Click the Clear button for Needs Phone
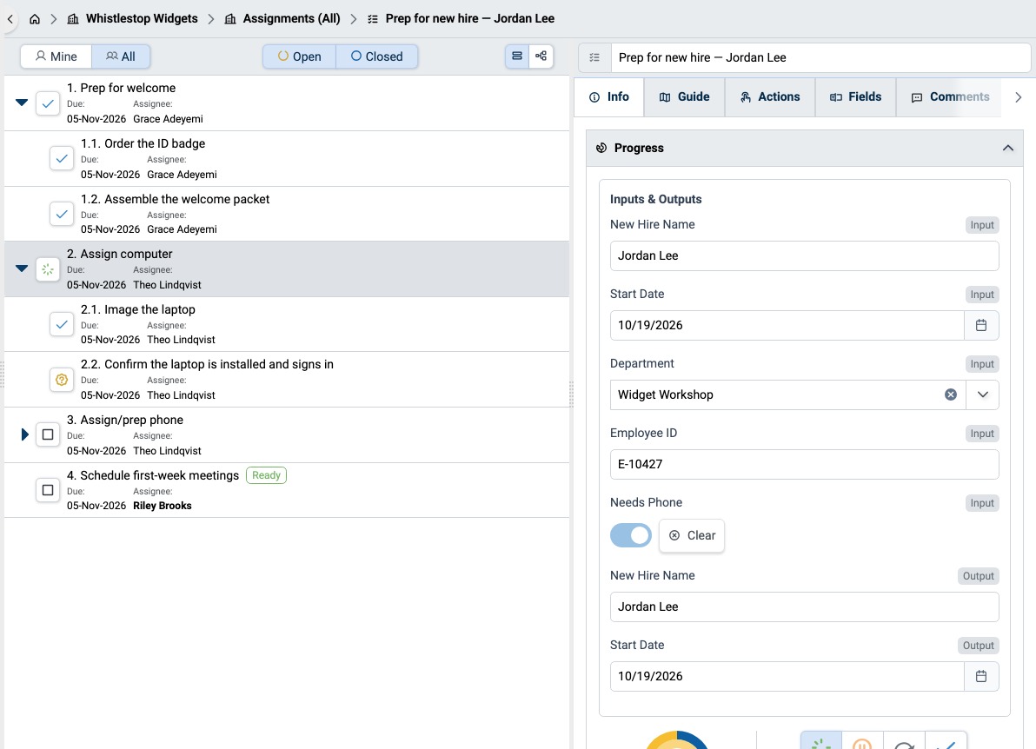Screen dimensions: 1036x749 pyautogui.click(x=692, y=535)
